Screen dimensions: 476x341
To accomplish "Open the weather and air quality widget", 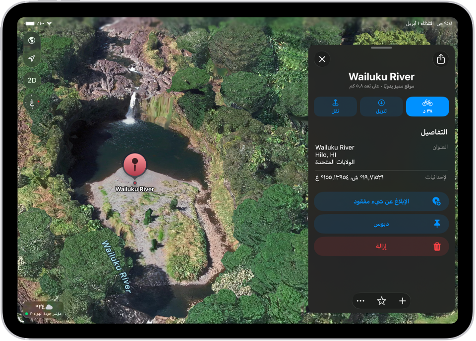I will tap(44, 310).
